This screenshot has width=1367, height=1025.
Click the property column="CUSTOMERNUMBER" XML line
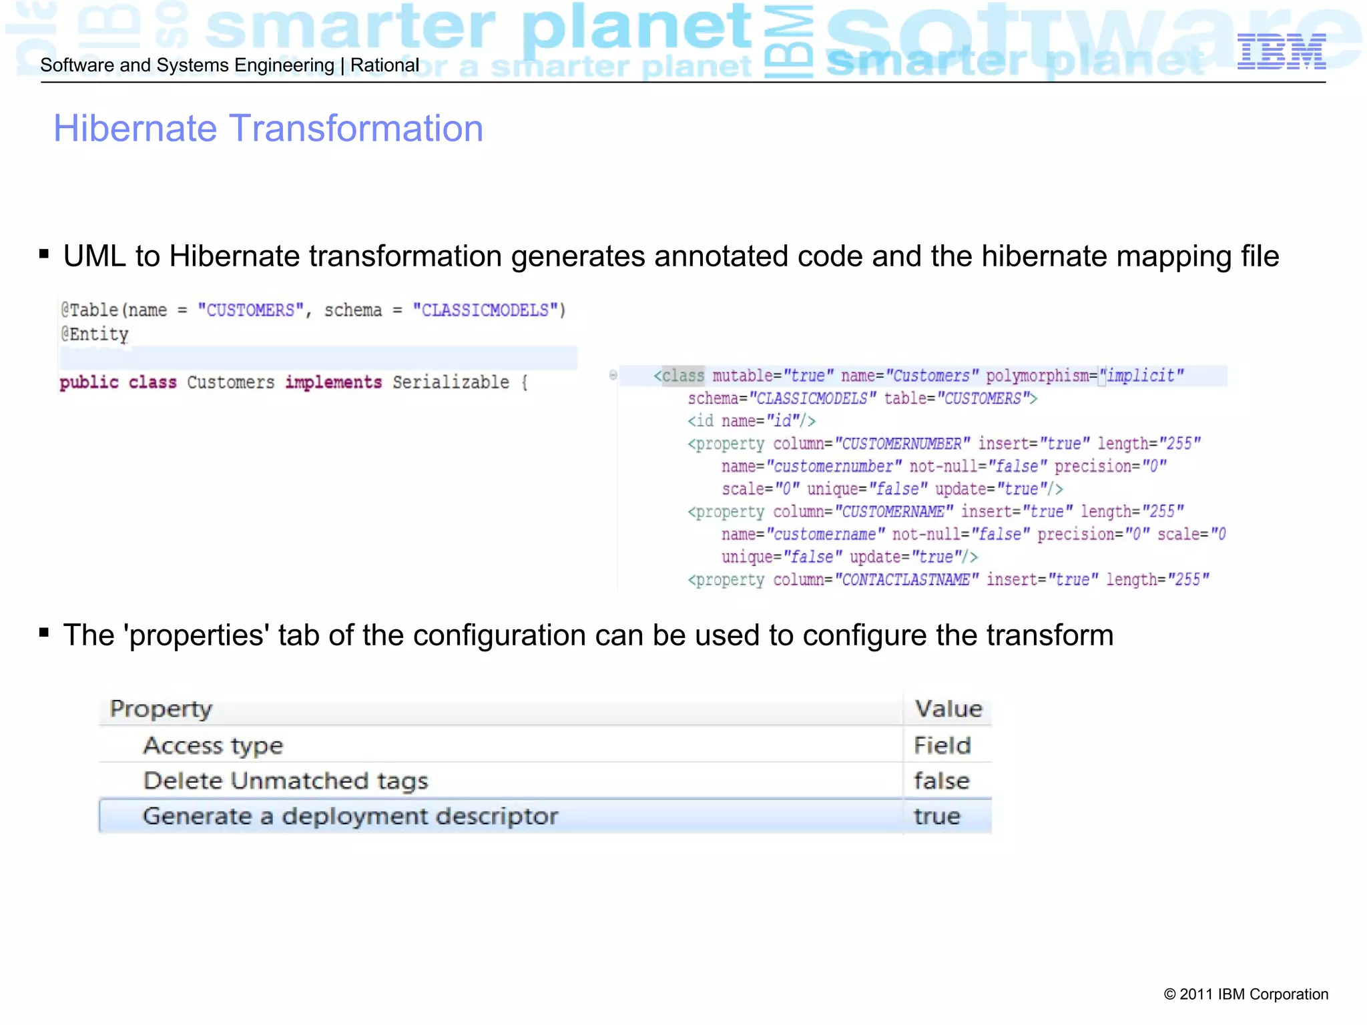tap(944, 444)
